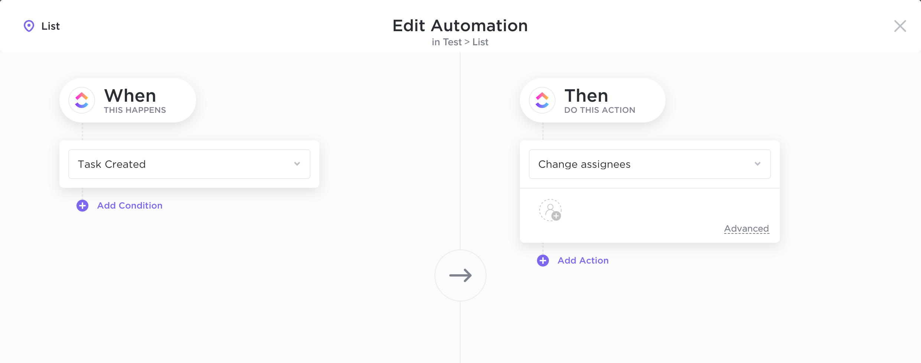Screen dimensions: 921x363
Task: Click the 'When' heading text
Action: (130, 96)
